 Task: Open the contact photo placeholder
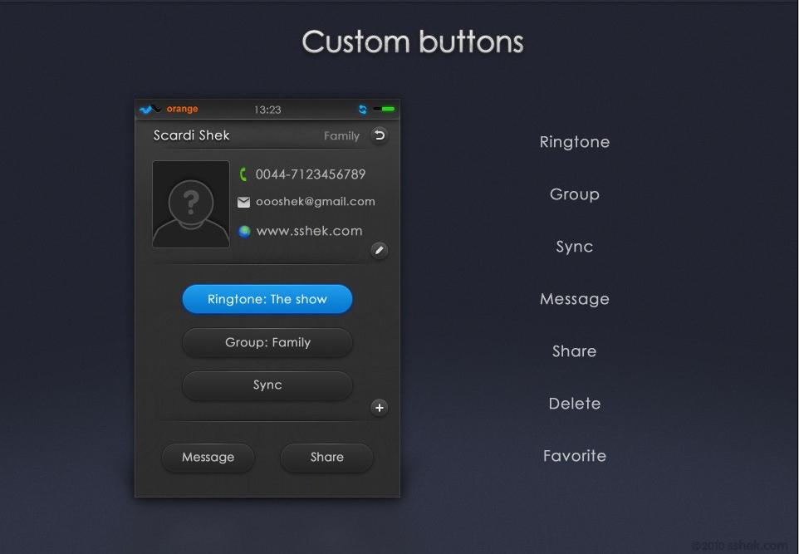tap(191, 204)
